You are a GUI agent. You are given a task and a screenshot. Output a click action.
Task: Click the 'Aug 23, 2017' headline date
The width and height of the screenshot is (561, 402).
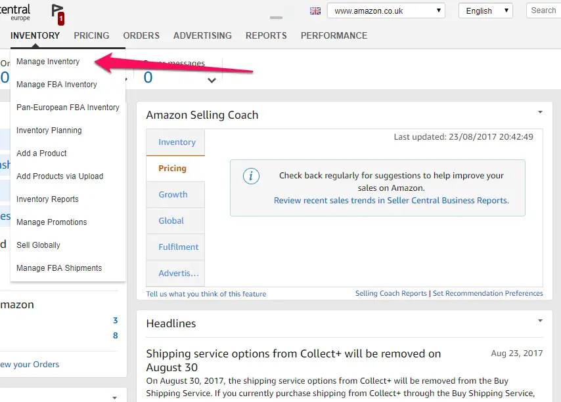coord(516,353)
